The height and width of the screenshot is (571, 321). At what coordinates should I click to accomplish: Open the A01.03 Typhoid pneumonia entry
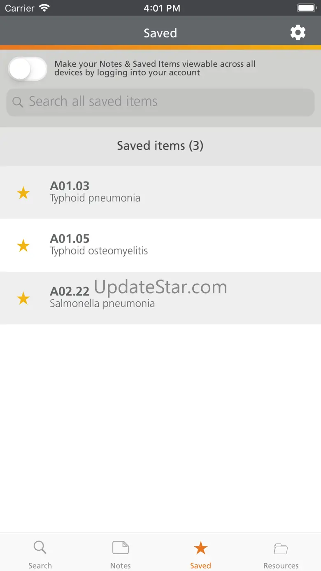[x=160, y=192]
